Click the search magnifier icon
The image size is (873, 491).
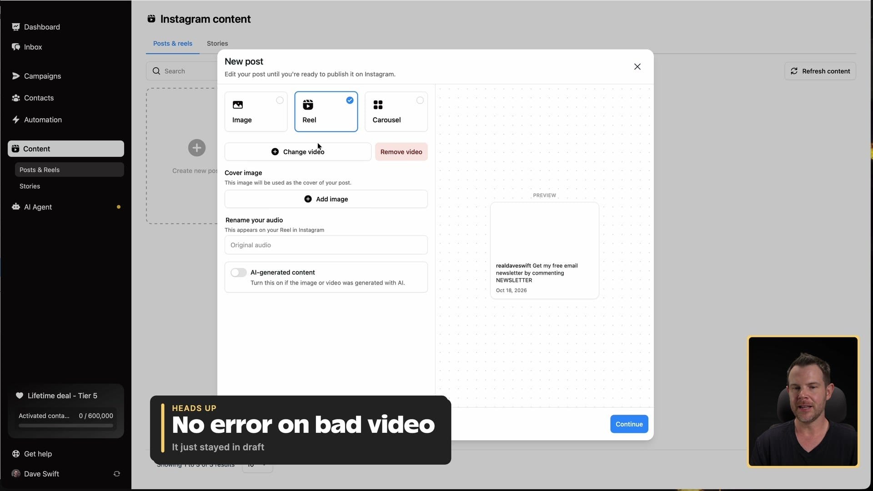(156, 71)
